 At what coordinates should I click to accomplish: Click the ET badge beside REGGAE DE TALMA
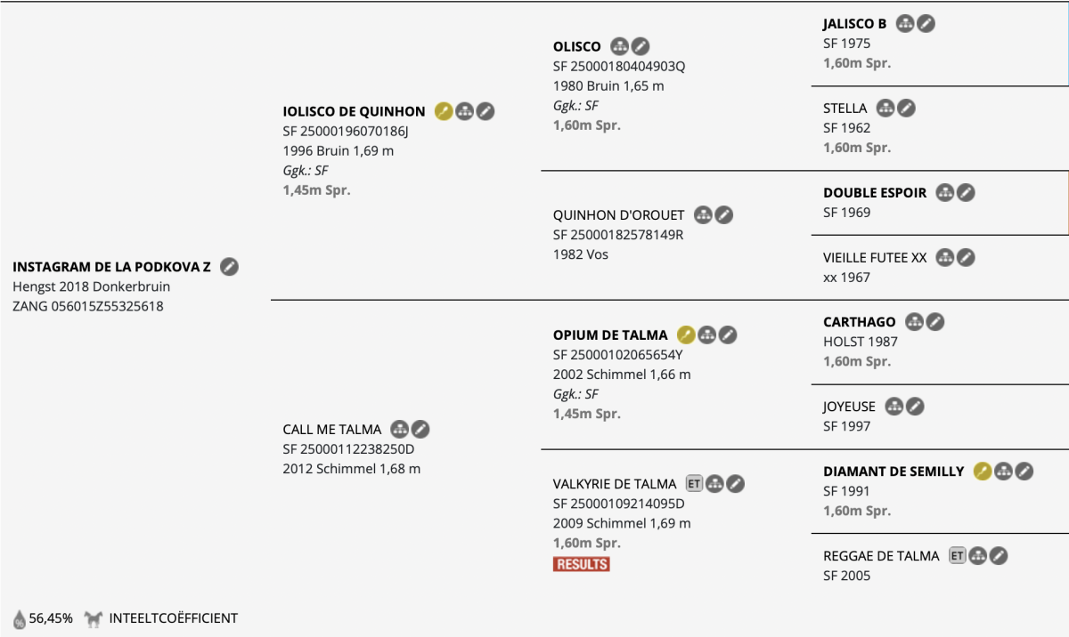[957, 555]
